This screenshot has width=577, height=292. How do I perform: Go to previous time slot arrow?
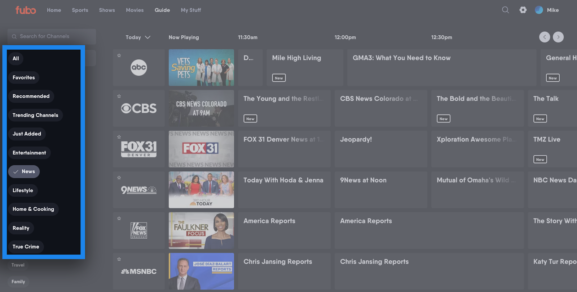pyautogui.click(x=545, y=37)
